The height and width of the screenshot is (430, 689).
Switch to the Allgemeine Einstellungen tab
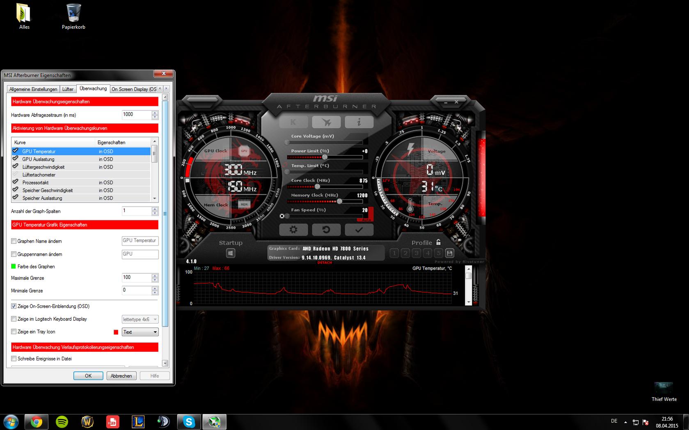pos(33,89)
